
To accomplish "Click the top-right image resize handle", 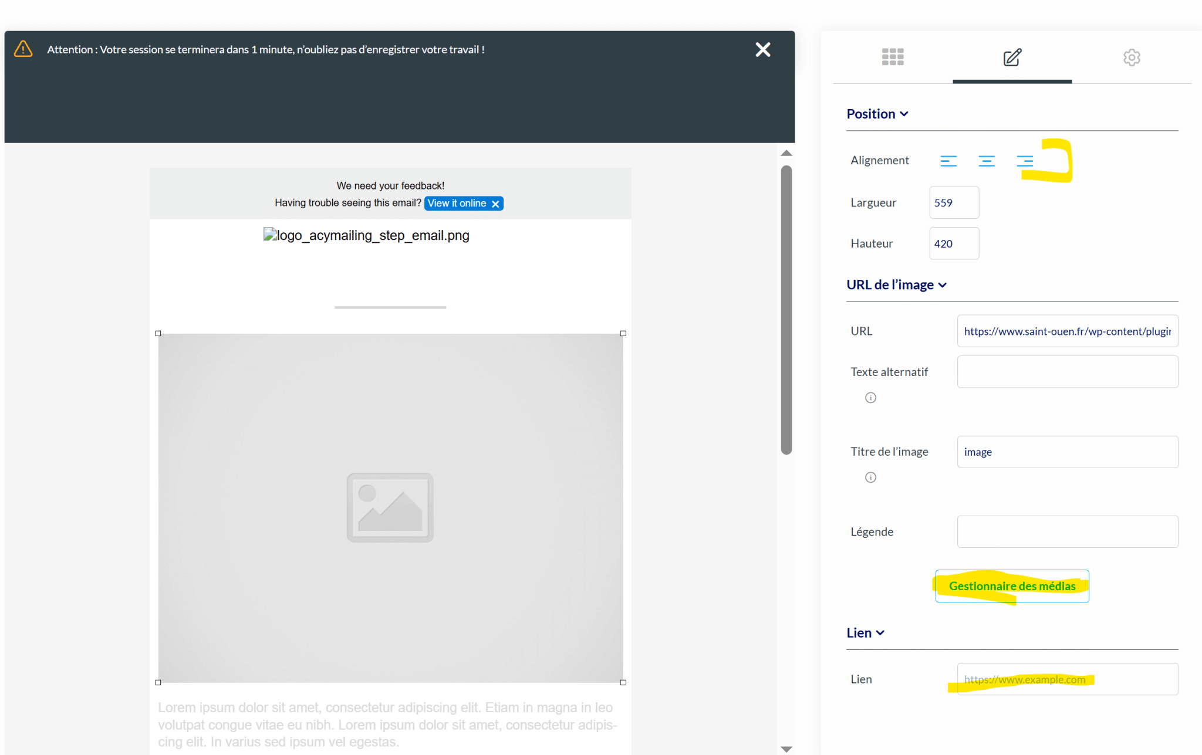I will [623, 333].
